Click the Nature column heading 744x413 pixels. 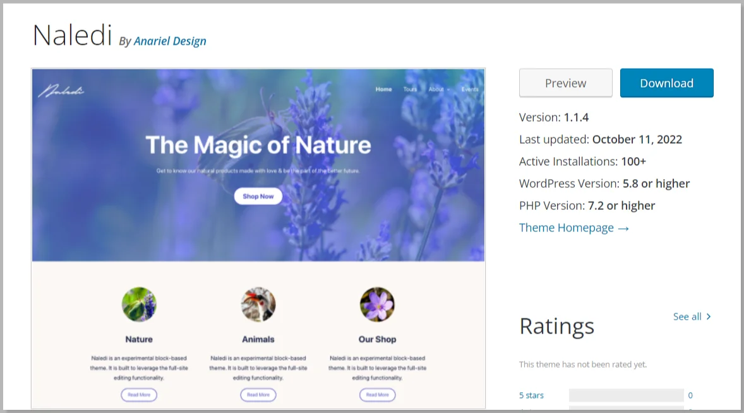pyautogui.click(x=139, y=339)
